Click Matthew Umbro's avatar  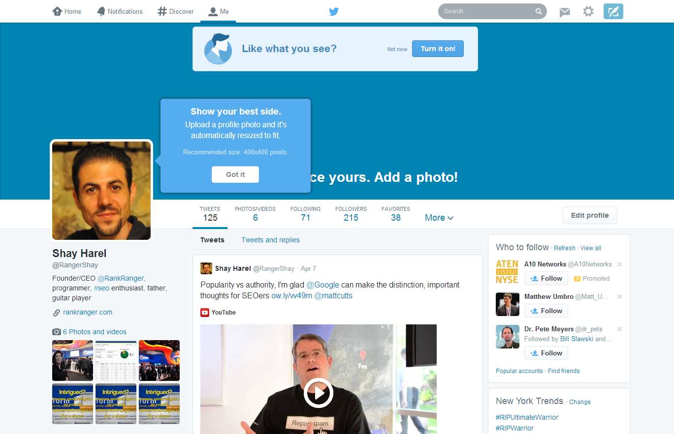pos(507,305)
